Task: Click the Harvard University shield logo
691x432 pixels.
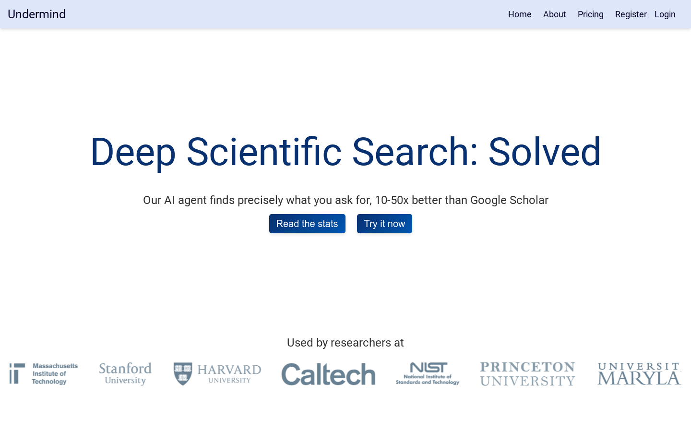Action: (x=182, y=374)
